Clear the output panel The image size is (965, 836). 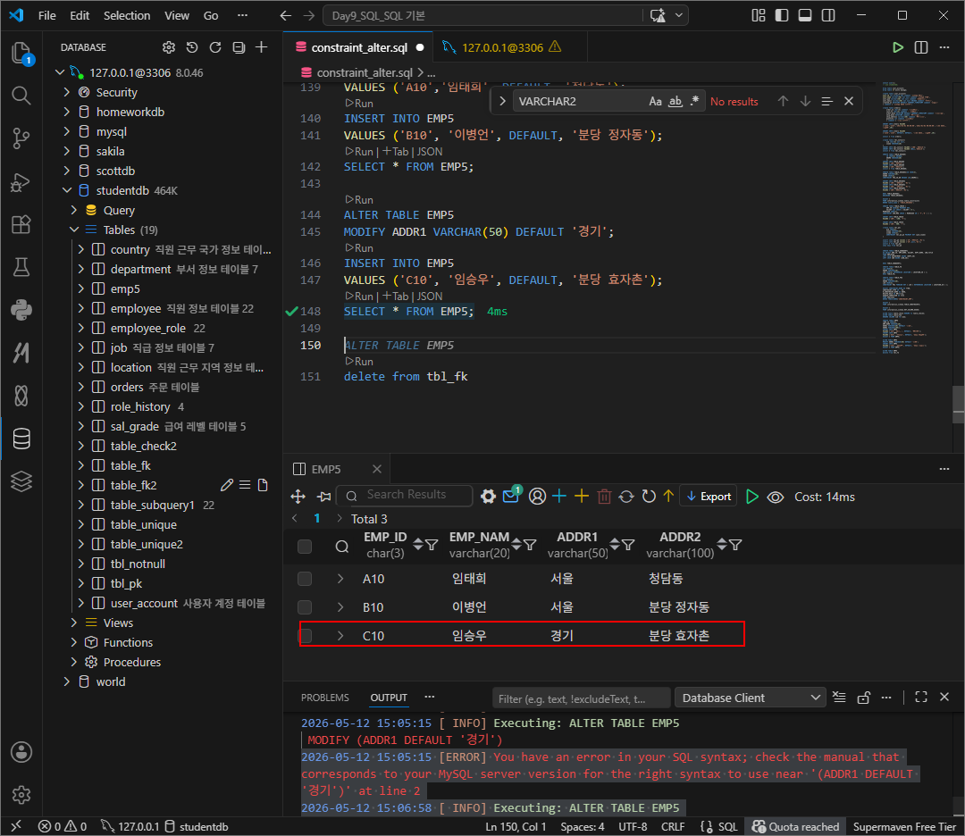839,697
